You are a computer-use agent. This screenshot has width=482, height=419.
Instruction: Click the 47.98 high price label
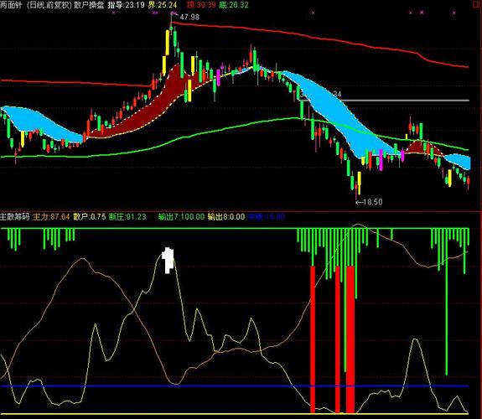point(189,17)
